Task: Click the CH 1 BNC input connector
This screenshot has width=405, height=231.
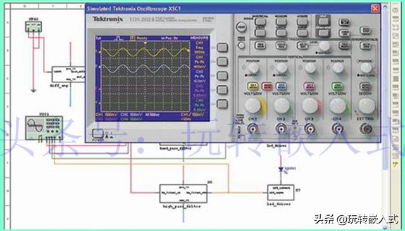Action: coord(252,128)
